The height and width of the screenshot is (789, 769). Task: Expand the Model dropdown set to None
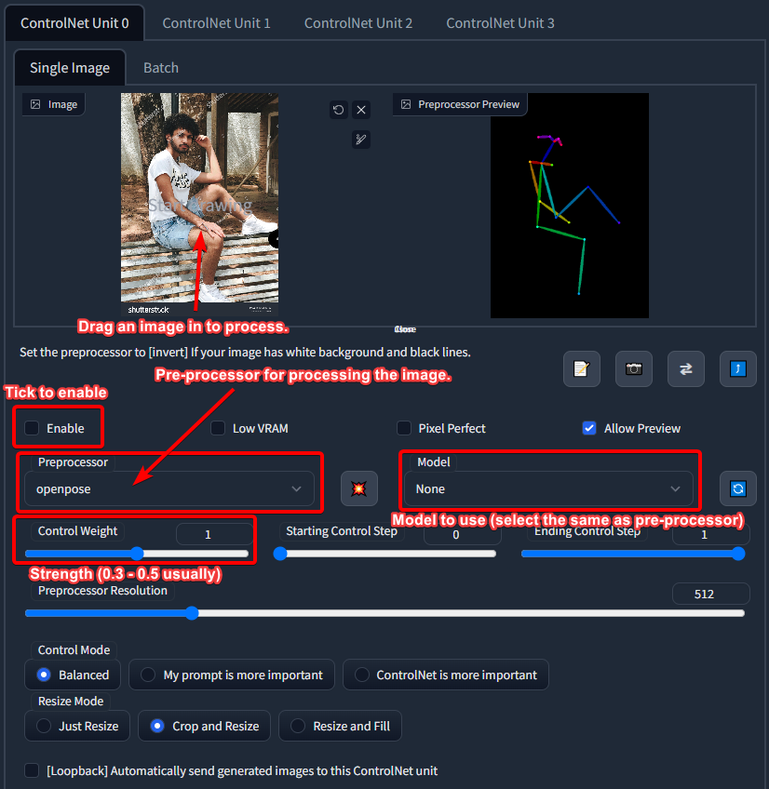tap(548, 488)
